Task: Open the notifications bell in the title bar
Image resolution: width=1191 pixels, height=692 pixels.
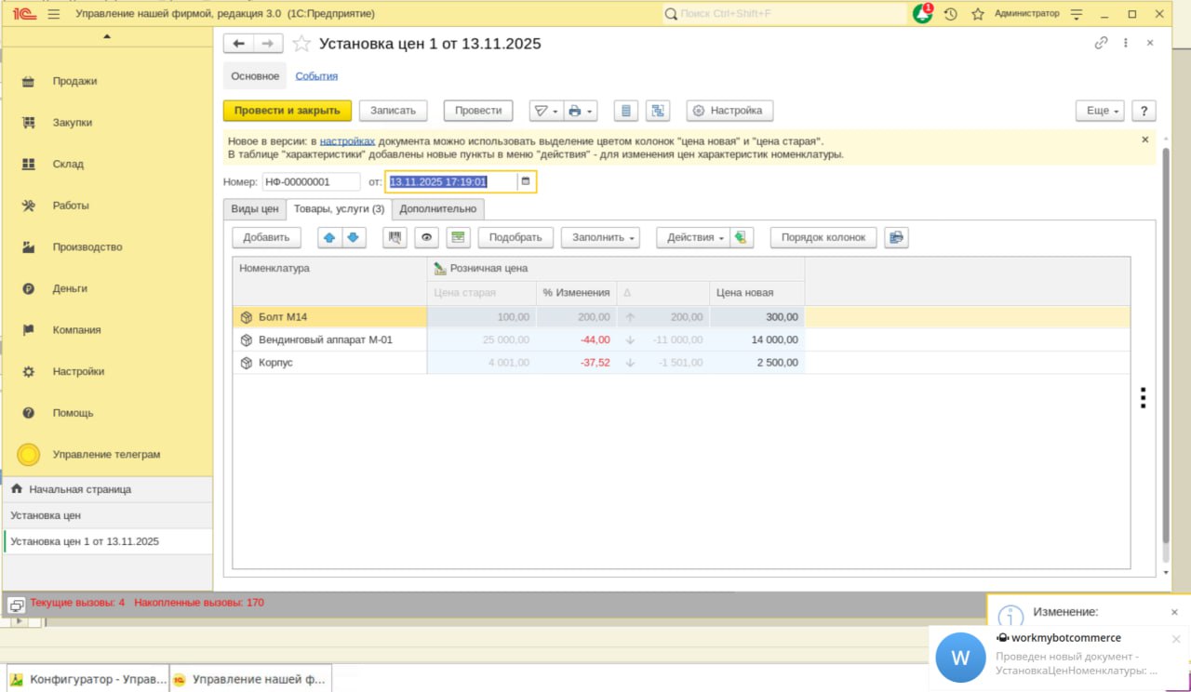Action: [x=921, y=14]
